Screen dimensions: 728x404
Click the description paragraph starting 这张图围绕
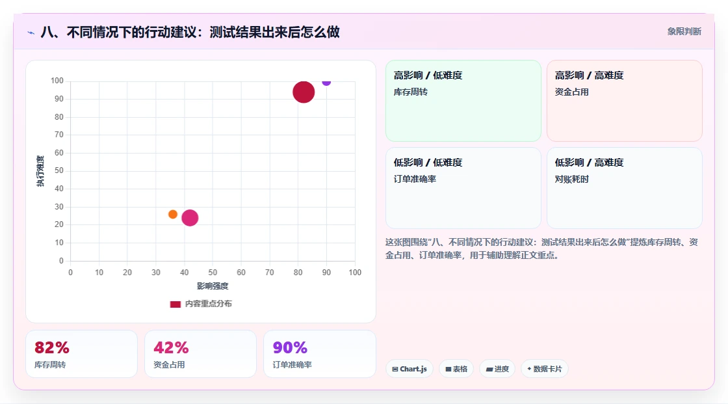pyautogui.click(x=541, y=249)
